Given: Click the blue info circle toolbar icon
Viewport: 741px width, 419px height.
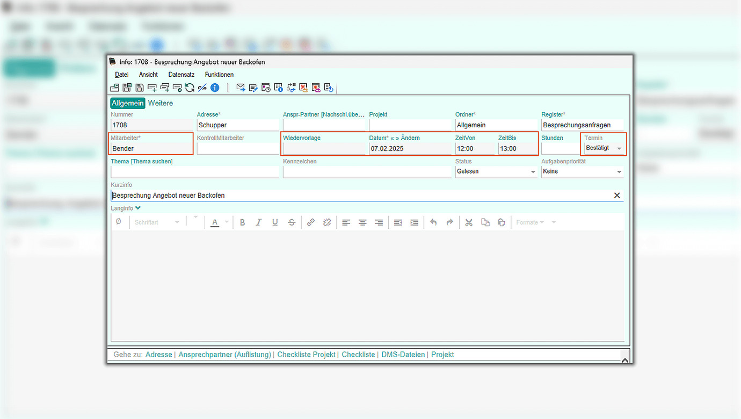Looking at the screenshot, I should [x=215, y=88].
